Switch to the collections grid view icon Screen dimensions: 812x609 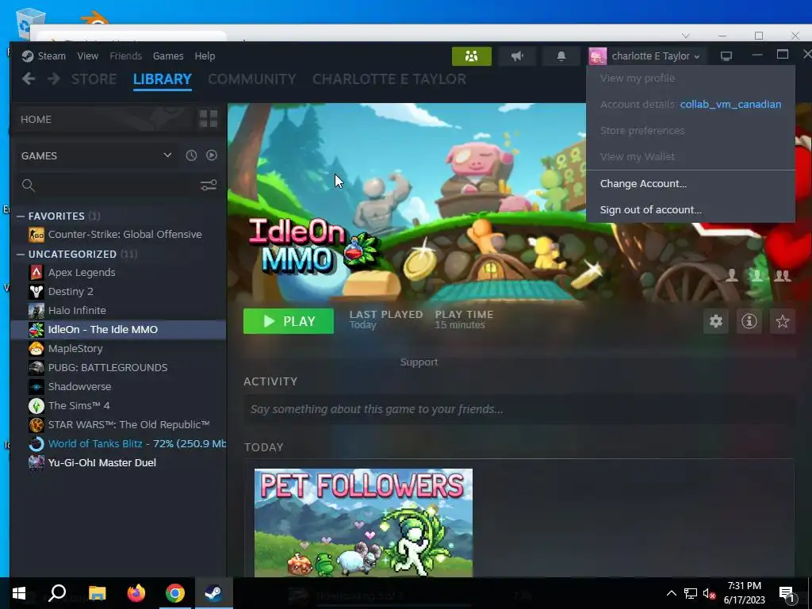pyautogui.click(x=209, y=119)
